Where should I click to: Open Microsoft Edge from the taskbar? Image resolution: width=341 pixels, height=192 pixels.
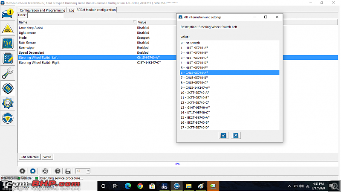[128, 186]
